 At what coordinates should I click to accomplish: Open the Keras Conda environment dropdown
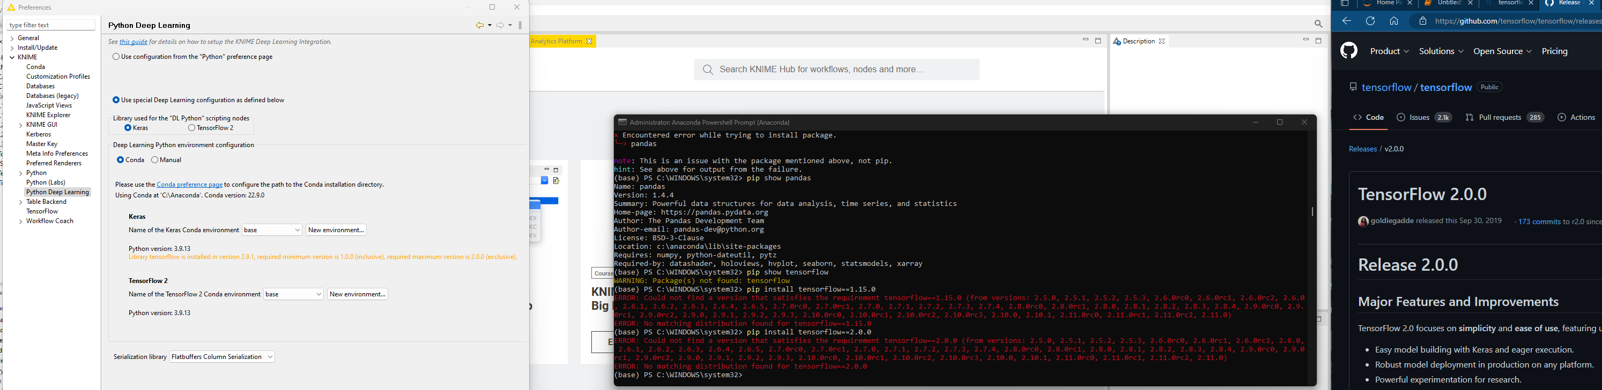pyautogui.click(x=272, y=230)
